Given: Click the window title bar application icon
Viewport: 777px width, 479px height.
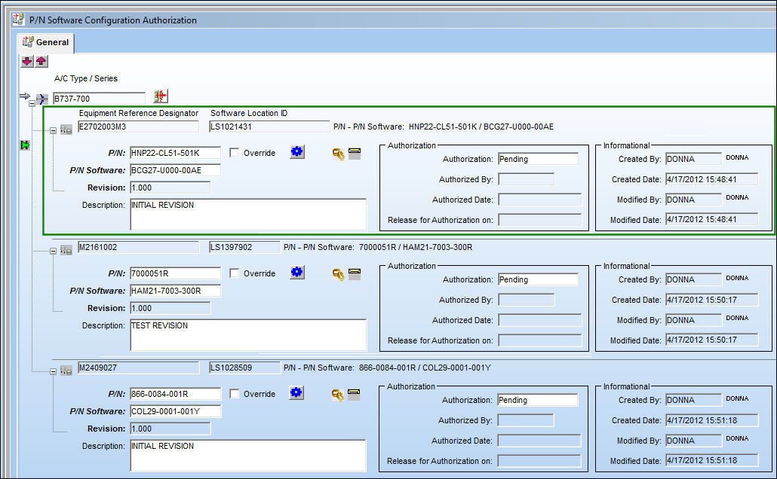Looking at the screenshot, I should [x=19, y=20].
